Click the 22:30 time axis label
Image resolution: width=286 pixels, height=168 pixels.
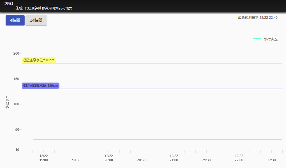[x=271, y=160]
